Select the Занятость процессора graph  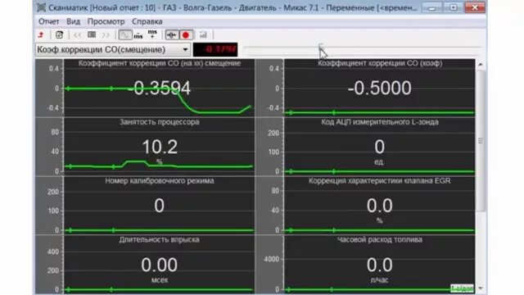pos(145,147)
